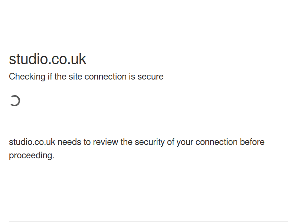Click "studio.co.uk" at the paragraph start
Viewport: 297px width, 223px height.
(x=32, y=142)
